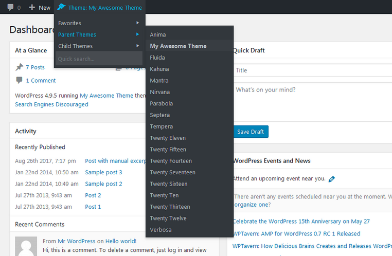Select the Verbosa theme

(189, 230)
